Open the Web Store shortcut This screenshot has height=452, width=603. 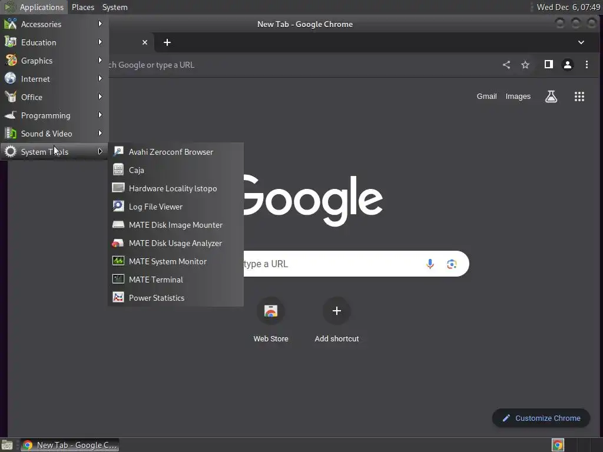click(x=271, y=320)
